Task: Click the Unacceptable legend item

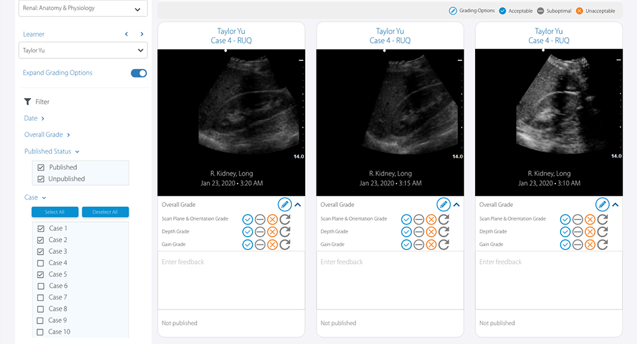Action: click(x=596, y=11)
